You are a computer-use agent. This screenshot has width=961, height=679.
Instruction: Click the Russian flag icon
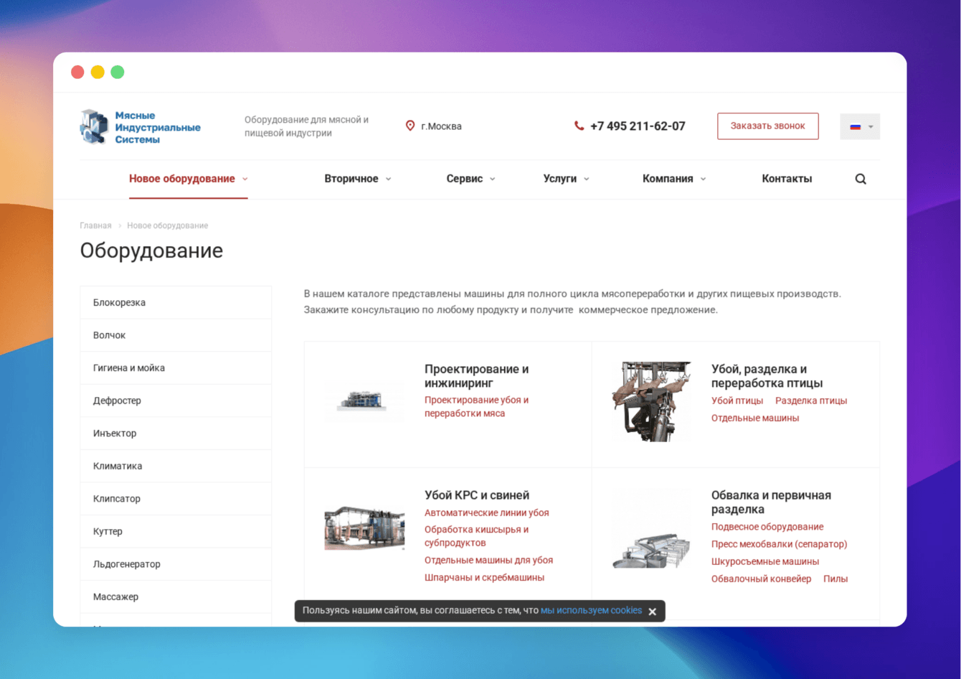(855, 126)
